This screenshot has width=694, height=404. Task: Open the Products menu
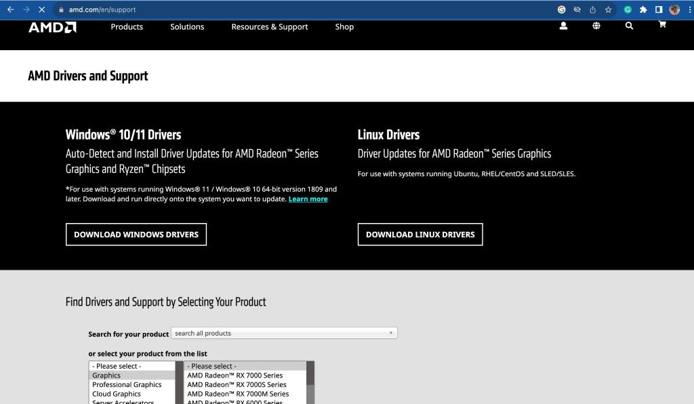[x=127, y=26]
